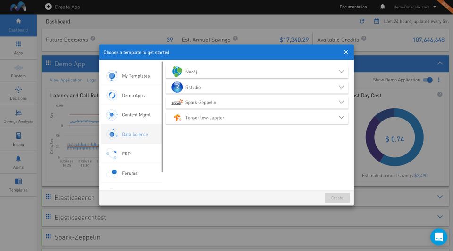Open the demo@magalix.com account dropdown
This screenshot has width=453, height=251.
coord(415,7)
